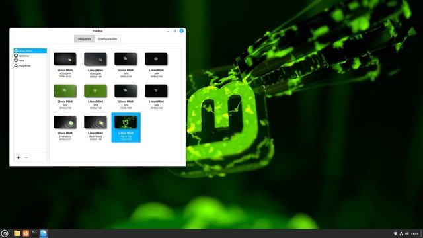Screen dimensions: 423x238
Task: Open the Vanessa backgrounds collection
Action: 30,56
